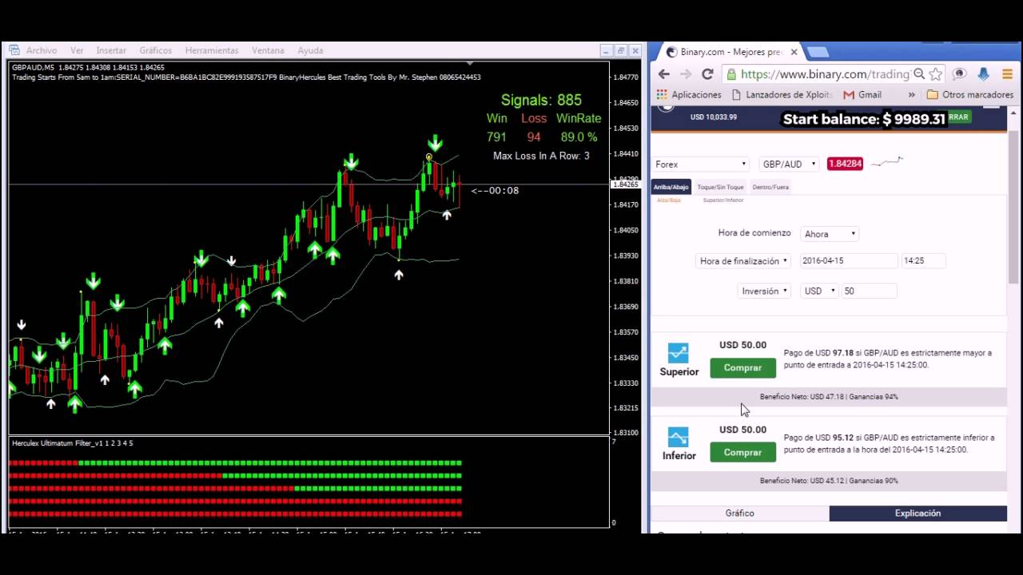
Task: Bookmark this page with the star icon
Action: click(x=936, y=74)
